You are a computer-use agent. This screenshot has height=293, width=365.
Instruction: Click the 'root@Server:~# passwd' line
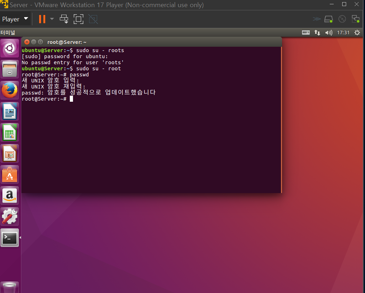(55, 75)
